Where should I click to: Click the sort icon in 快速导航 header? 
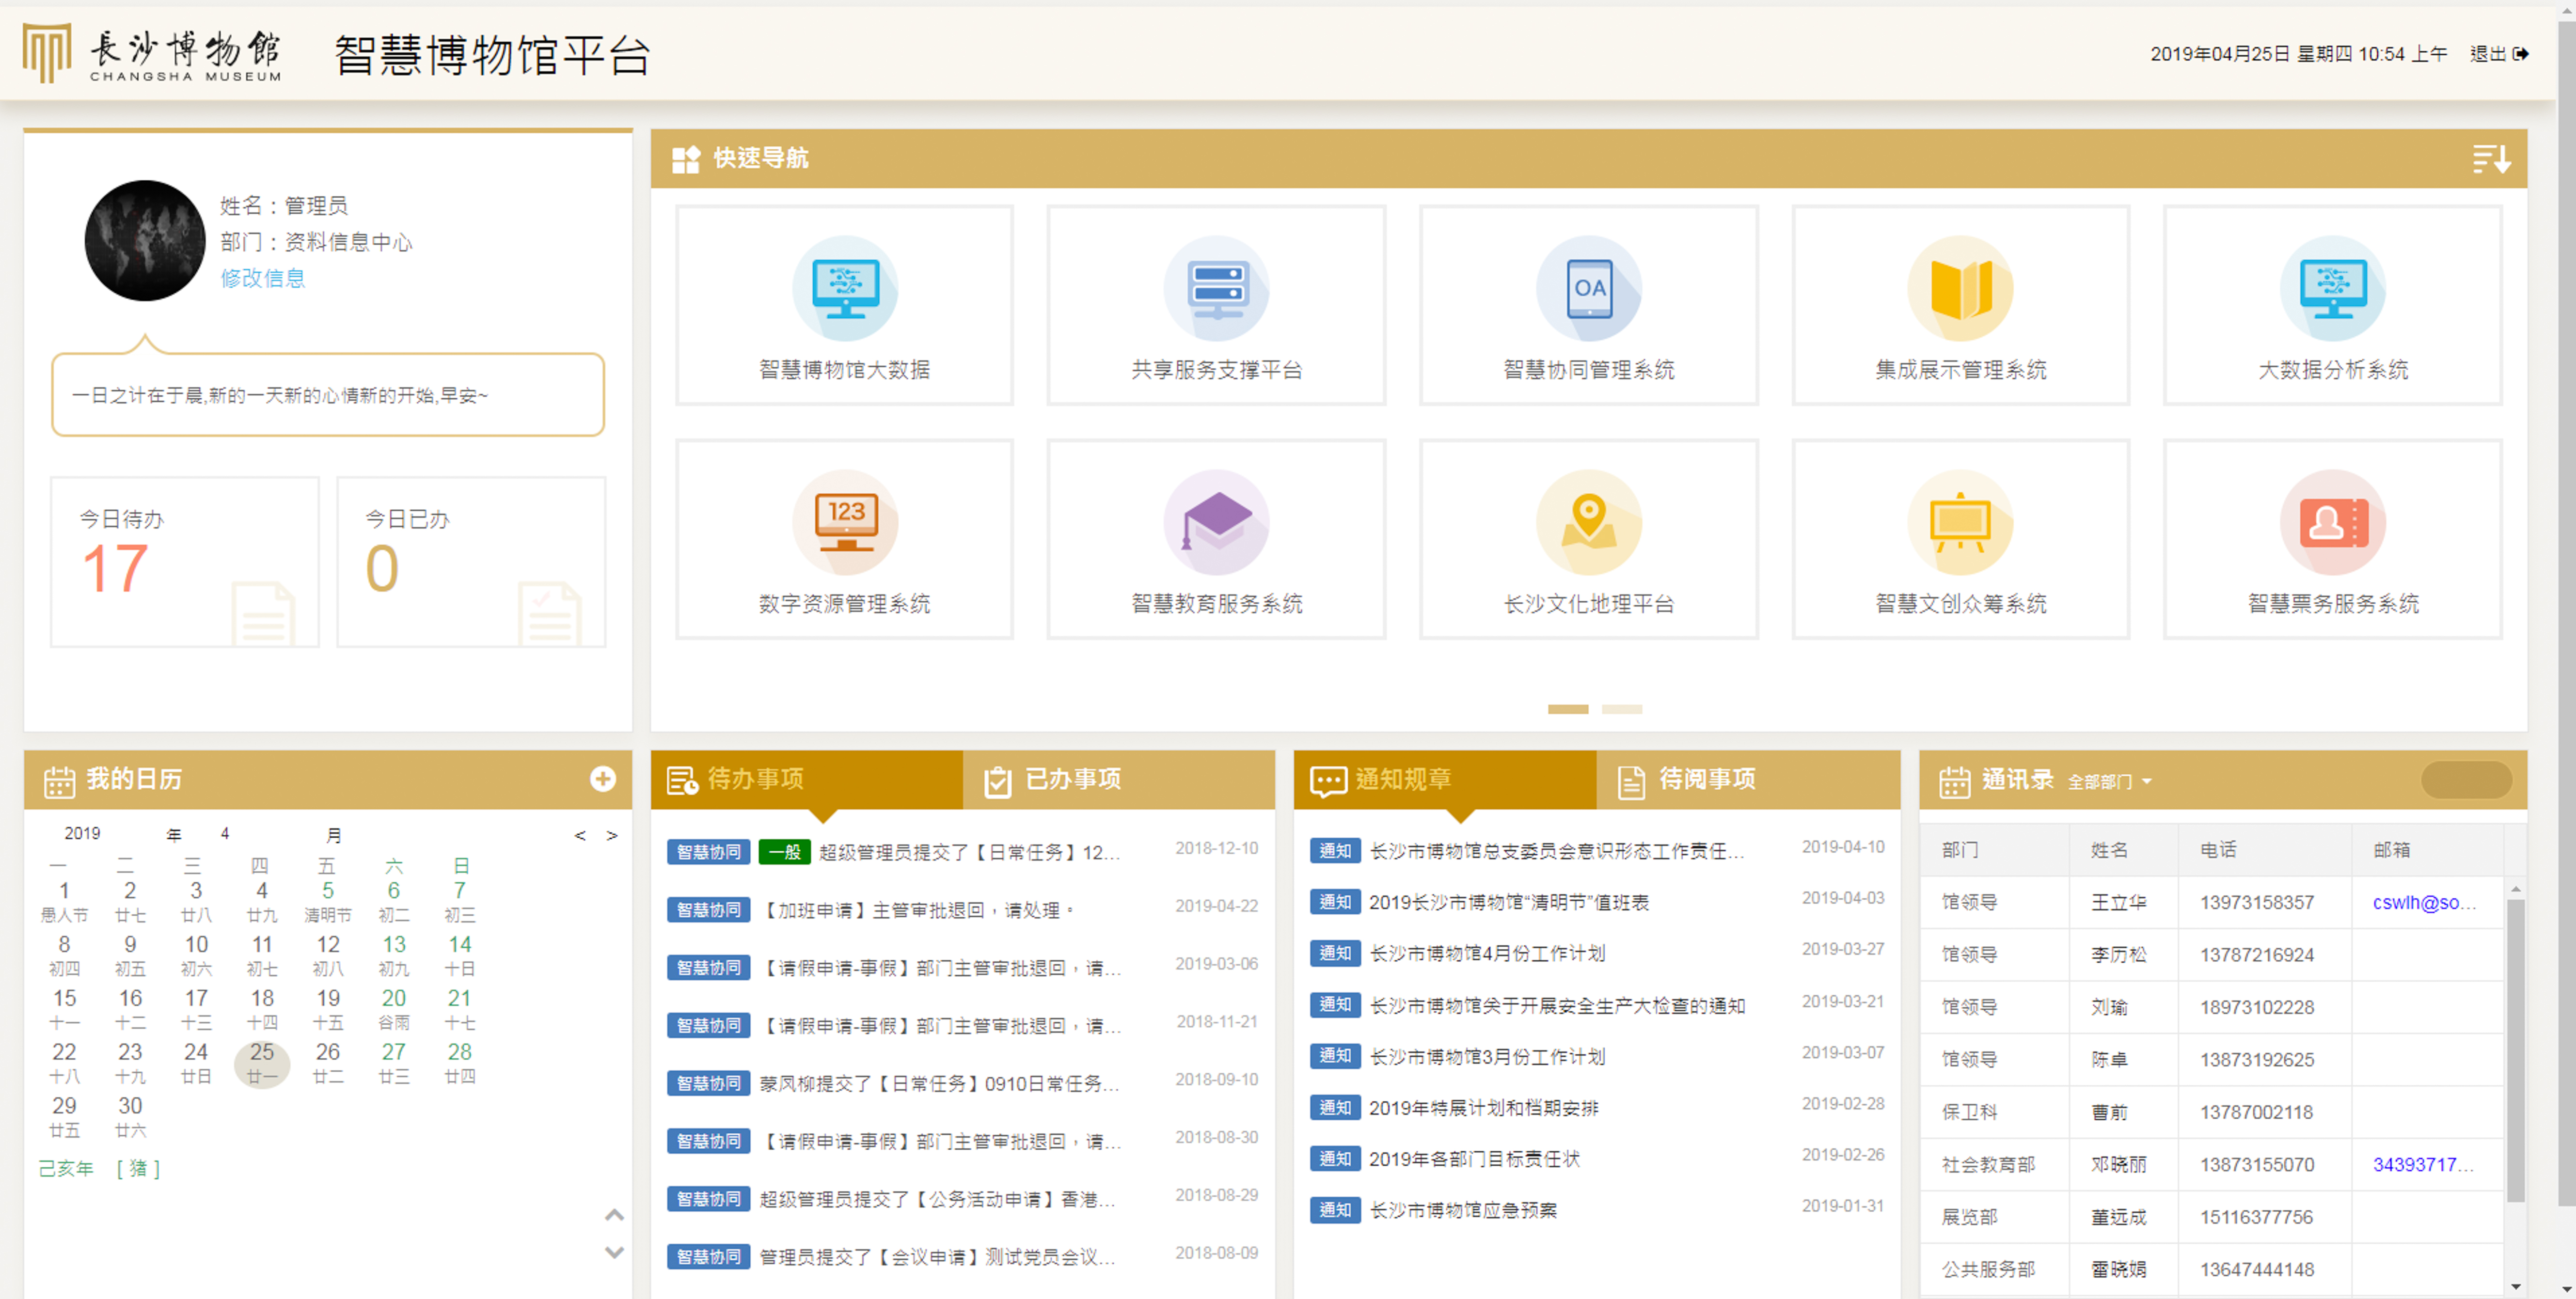(2491, 159)
